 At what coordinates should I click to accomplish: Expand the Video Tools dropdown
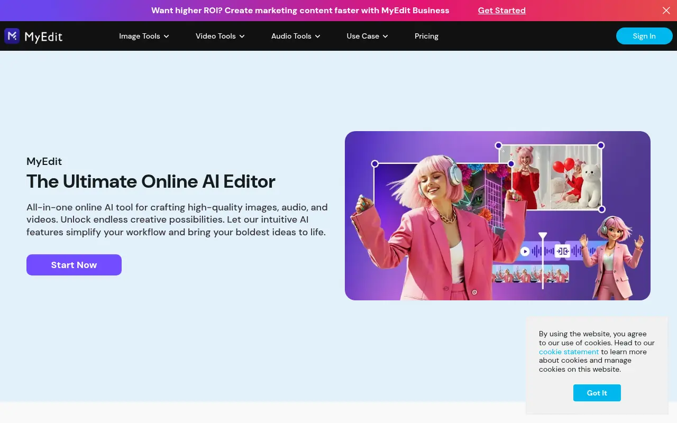220,36
